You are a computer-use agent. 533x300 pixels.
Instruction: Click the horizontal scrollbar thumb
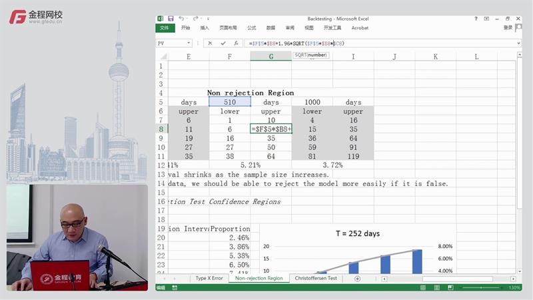click(458, 279)
